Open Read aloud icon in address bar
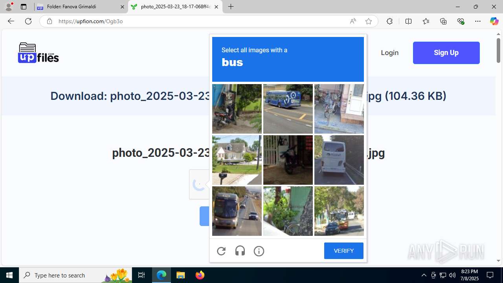The image size is (503, 283). 353,21
